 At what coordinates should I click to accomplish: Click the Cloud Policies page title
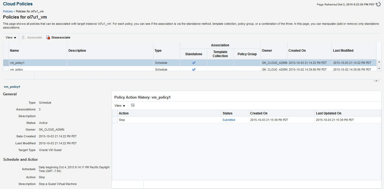click(x=18, y=4)
